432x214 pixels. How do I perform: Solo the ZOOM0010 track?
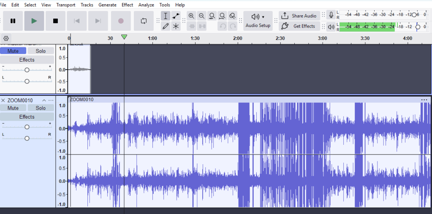point(41,108)
